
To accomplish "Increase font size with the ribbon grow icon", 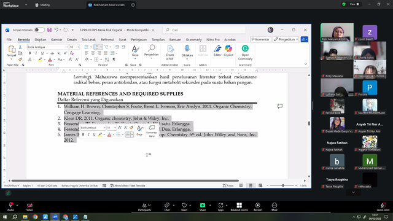I will (71, 60).
